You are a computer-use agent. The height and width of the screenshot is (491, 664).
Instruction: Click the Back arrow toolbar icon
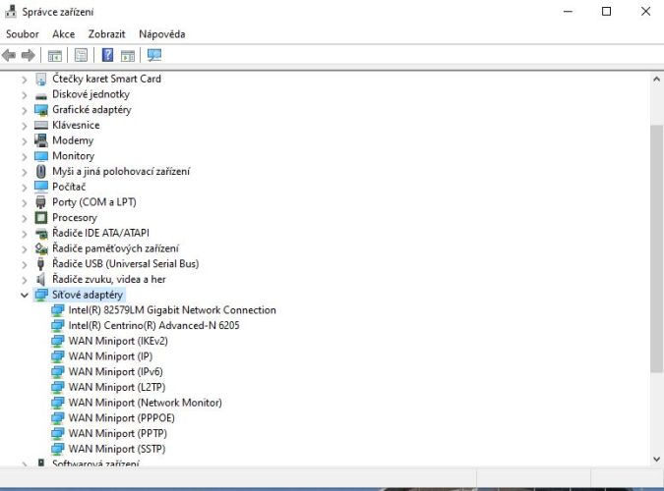click(x=9, y=55)
